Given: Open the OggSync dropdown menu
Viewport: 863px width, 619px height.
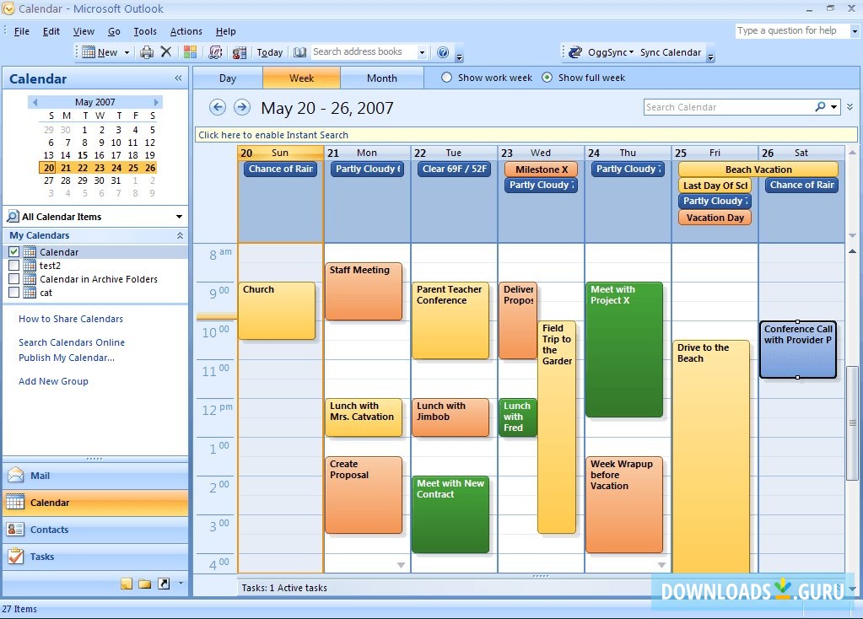Looking at the screenshot, I should tap(631, 52).
